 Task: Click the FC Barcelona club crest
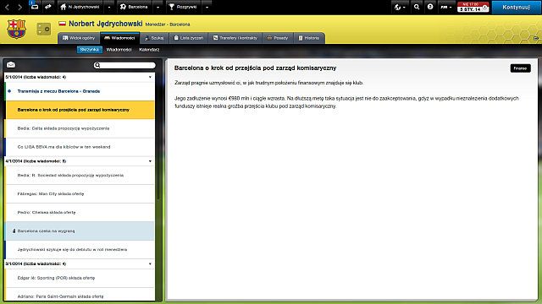pyautogui.click(x=17, y=29)
